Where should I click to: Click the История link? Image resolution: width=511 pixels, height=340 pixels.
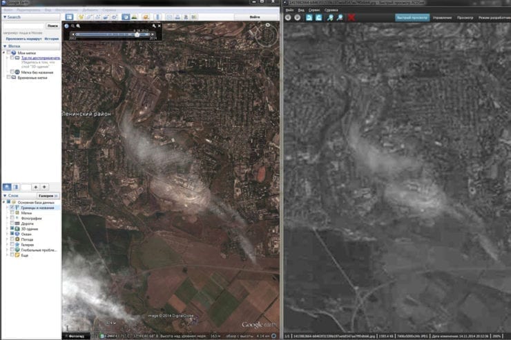(x=52, y=39)
